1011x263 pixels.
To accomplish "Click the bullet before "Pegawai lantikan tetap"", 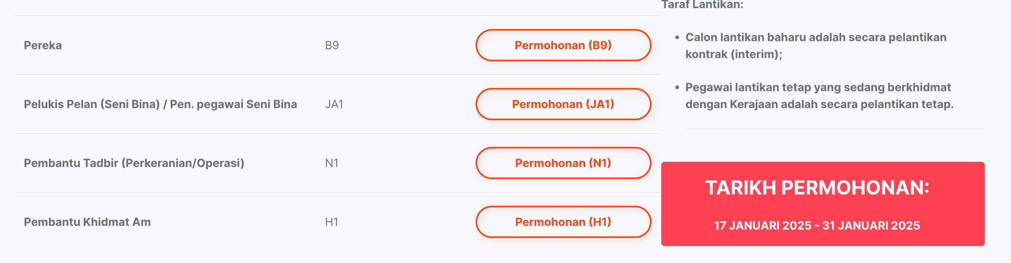I will pos(677,88).
